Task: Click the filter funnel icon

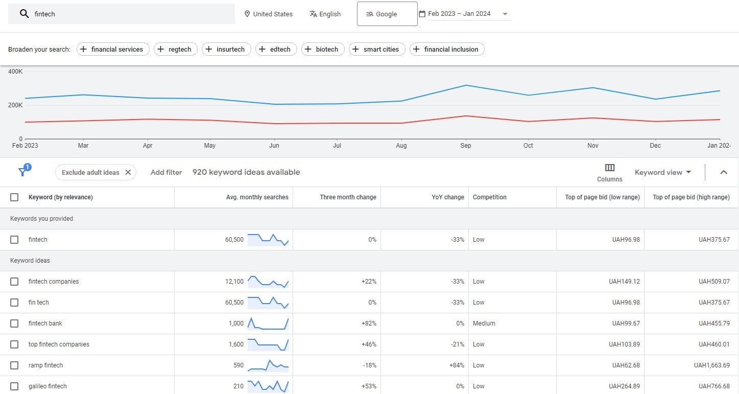Action: pyautogui.click(x=23, y=171)
